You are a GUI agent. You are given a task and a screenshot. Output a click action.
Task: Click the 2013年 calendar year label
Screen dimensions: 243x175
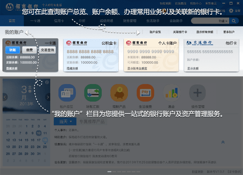point(27,104)
